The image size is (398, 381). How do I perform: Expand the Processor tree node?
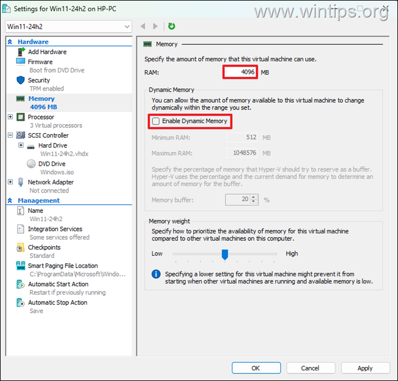(x=10, y=117)
